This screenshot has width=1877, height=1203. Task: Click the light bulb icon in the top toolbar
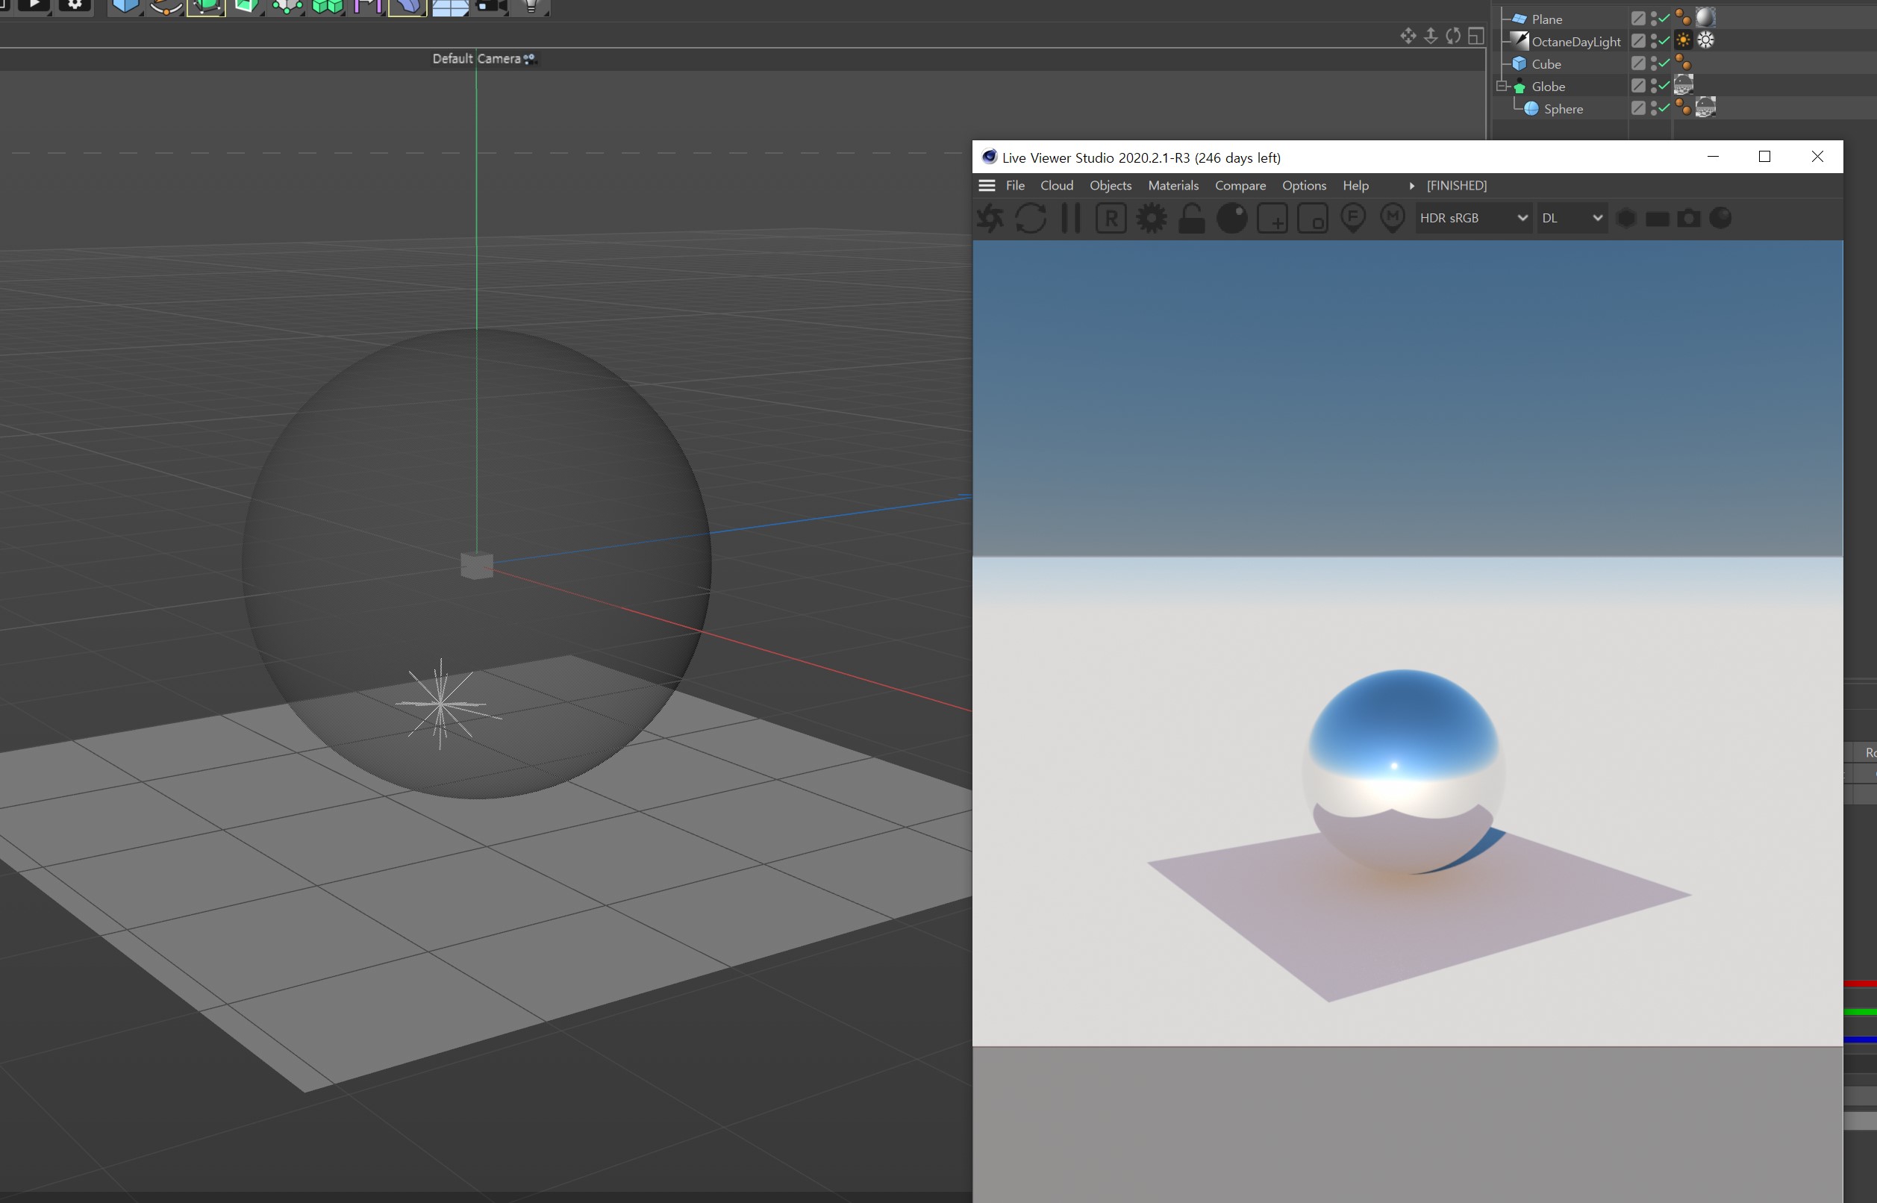[531, 6]
